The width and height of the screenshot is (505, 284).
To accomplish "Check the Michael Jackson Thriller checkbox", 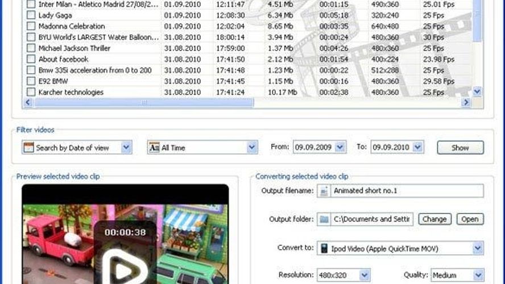I will coord(31,48).
